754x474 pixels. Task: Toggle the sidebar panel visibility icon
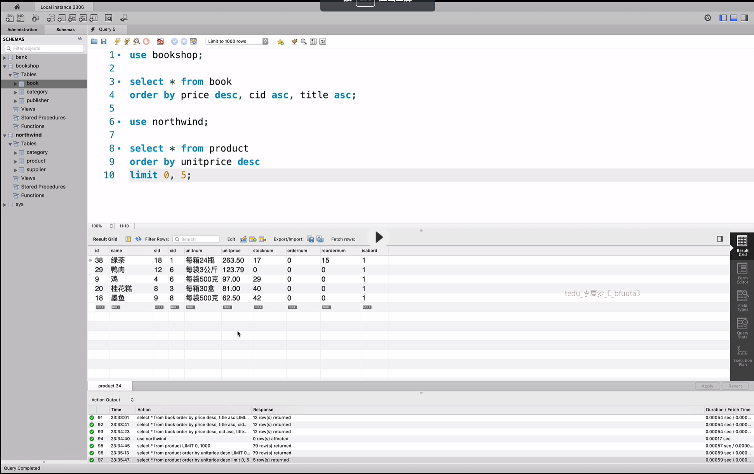723,18
